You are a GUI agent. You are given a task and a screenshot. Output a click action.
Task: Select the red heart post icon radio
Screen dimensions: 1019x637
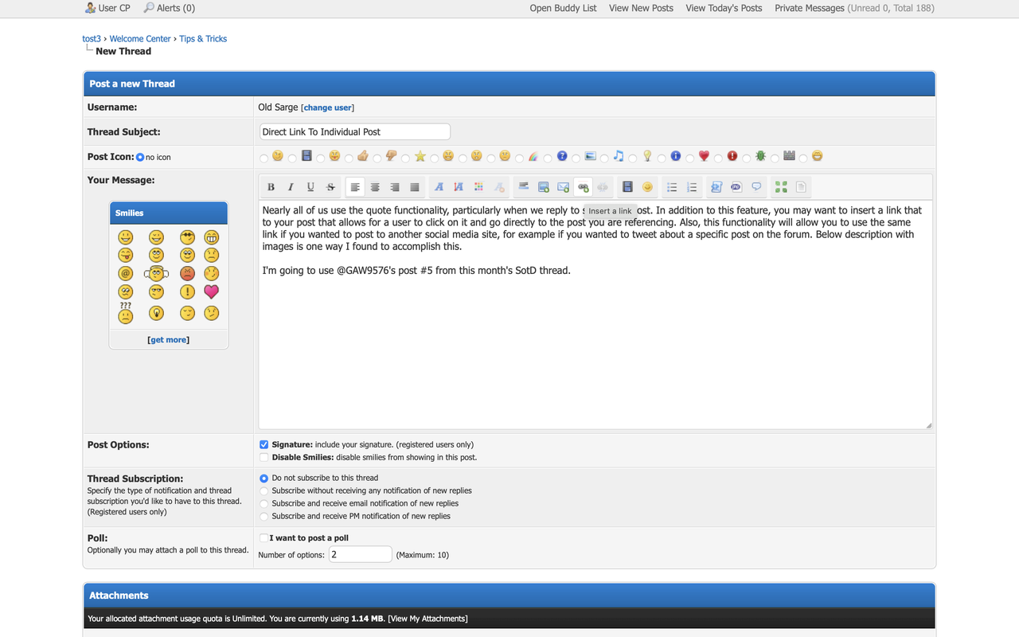point(689,158)
